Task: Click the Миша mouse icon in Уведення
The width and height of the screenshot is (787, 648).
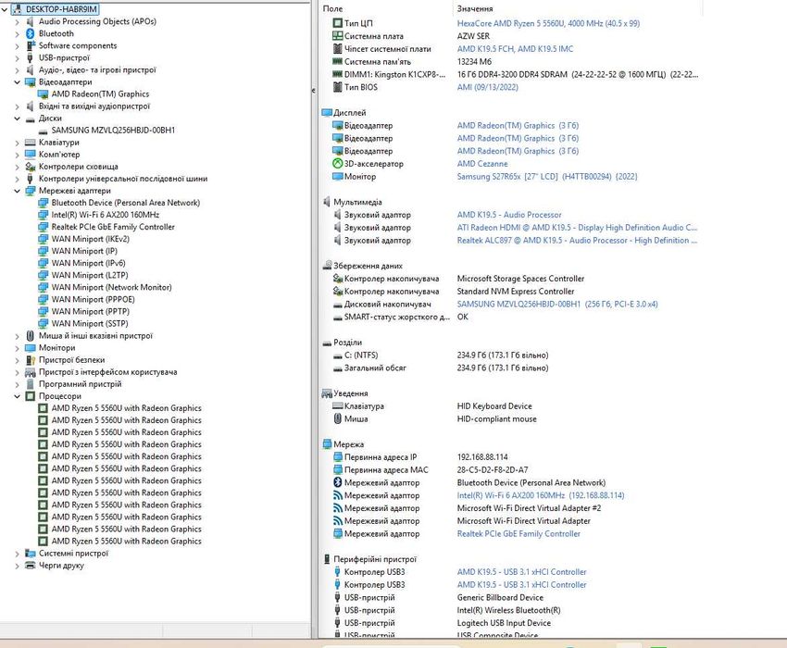Action: coord(338,418)
